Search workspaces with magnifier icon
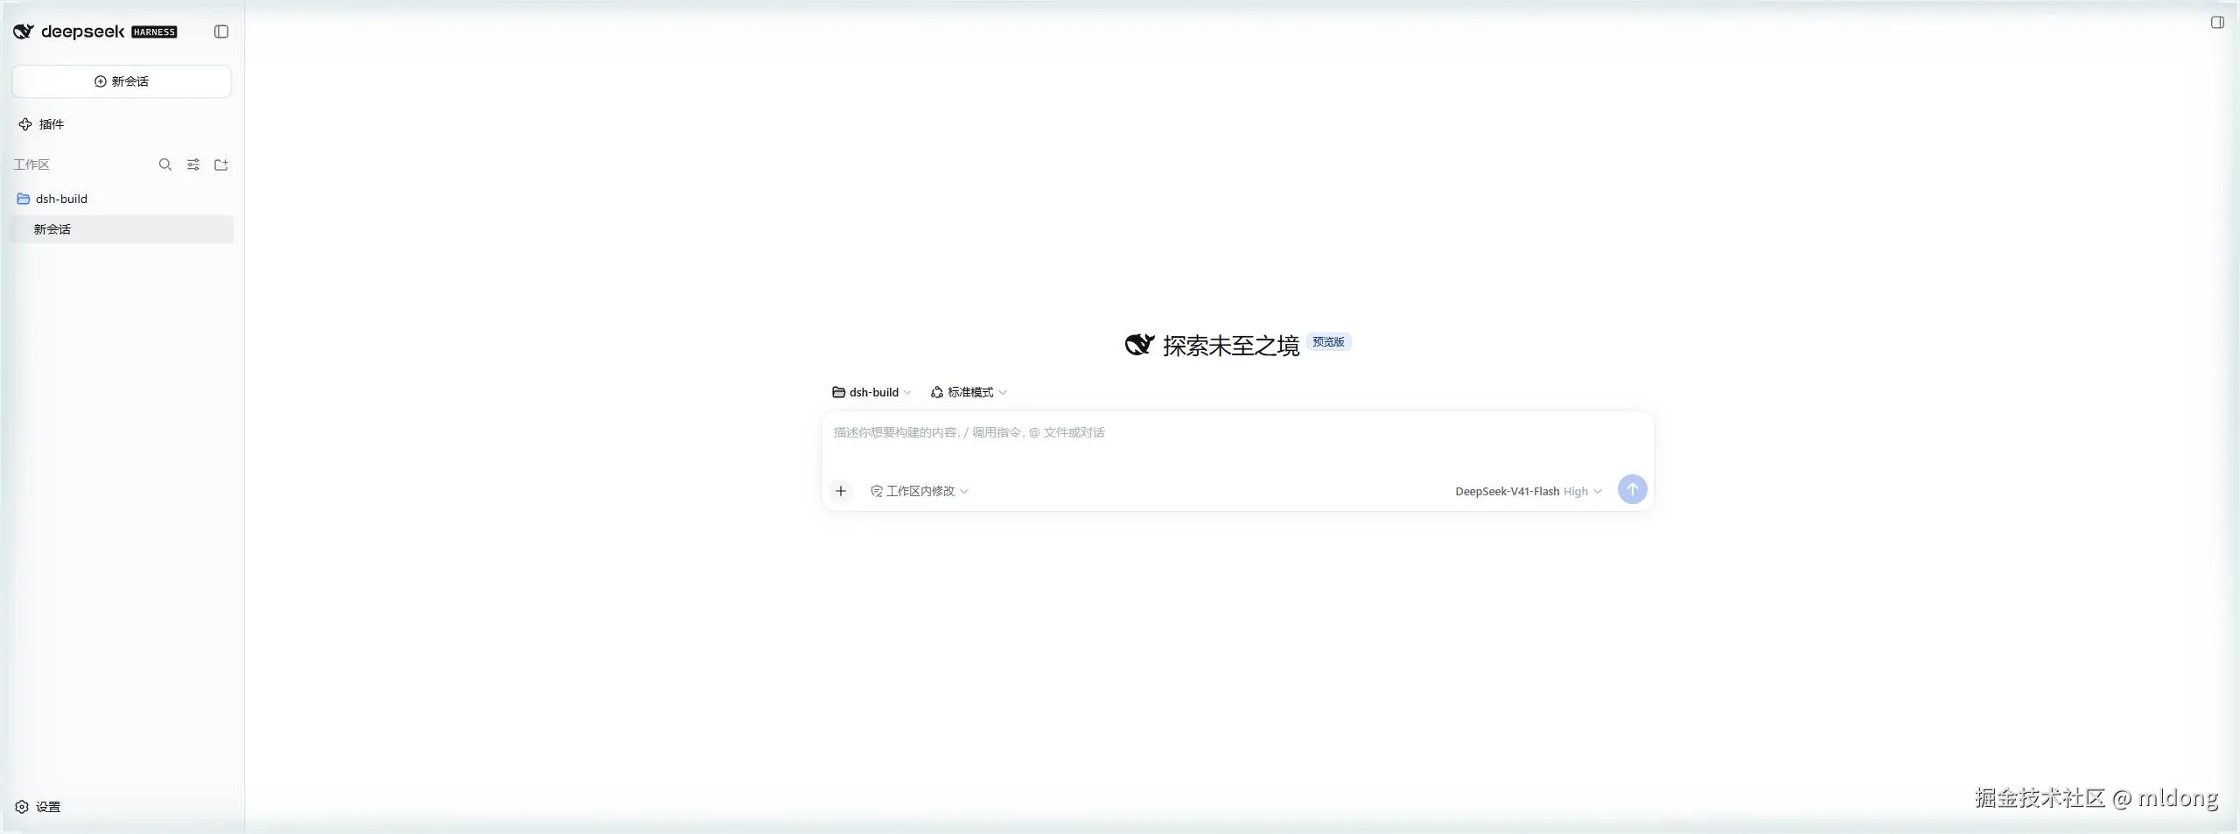2240x834 pixels. click(164, 165)
